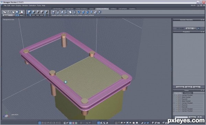Switch to the Utilities tab

[x=113, y=9]
